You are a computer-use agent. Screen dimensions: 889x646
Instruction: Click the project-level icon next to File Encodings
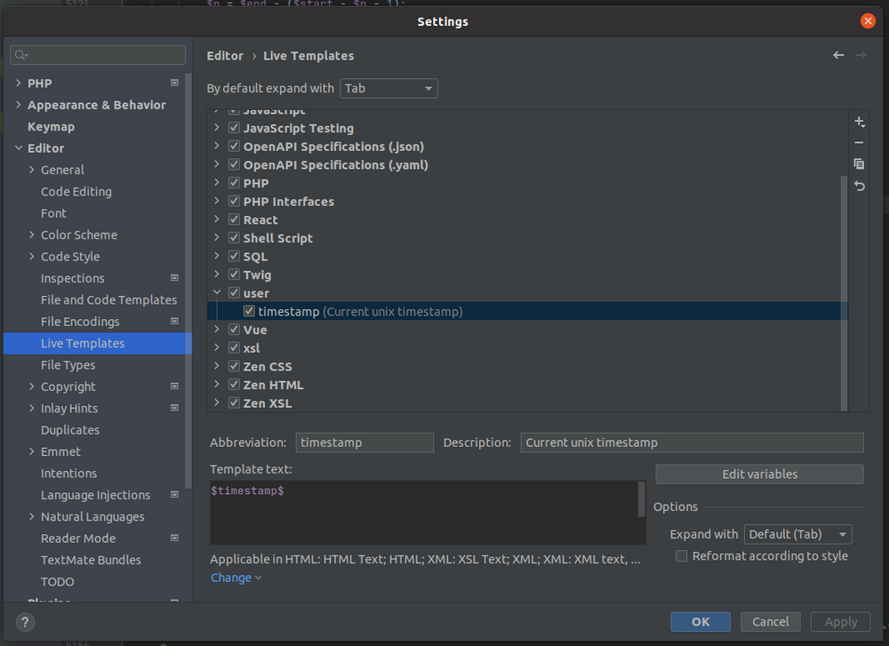[174, 322]
